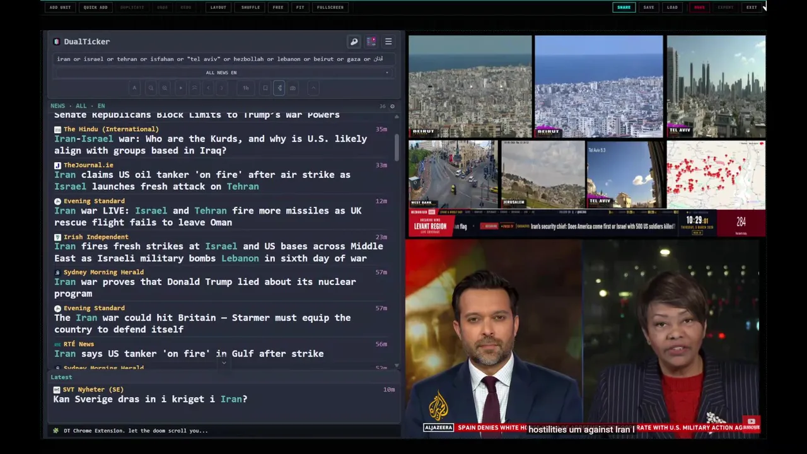Click the Al Jazeera logo on video
Screen dimensions: 807x454
438,405
